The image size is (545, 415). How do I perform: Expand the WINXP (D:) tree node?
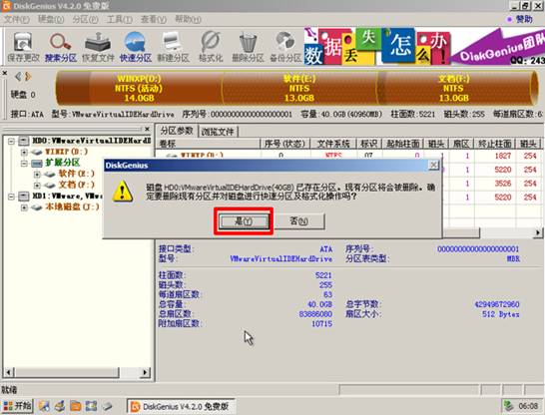click(x=24, y=152)
